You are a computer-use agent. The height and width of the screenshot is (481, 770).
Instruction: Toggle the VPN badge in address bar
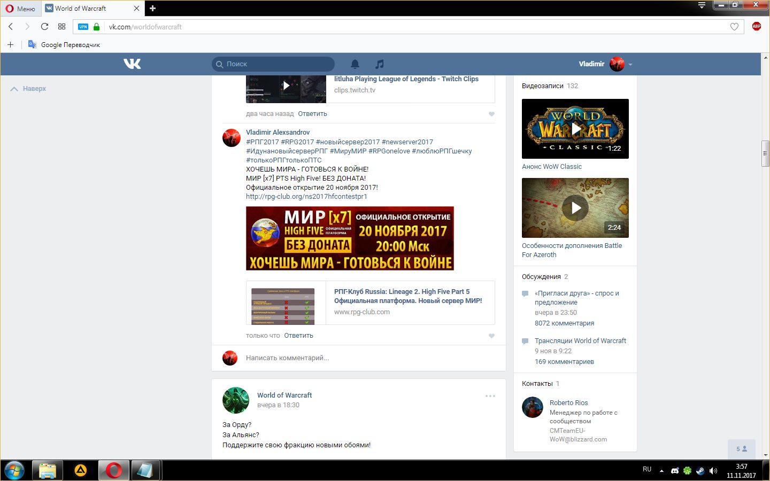tap(83, 27)
